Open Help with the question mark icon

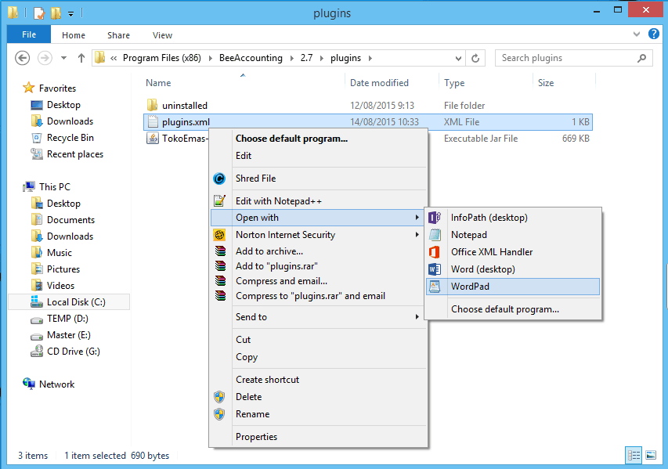[654, 34]
